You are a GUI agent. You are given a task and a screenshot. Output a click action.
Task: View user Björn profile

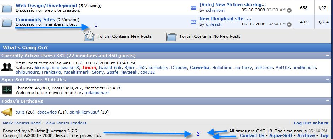click(x=130, y=68)
